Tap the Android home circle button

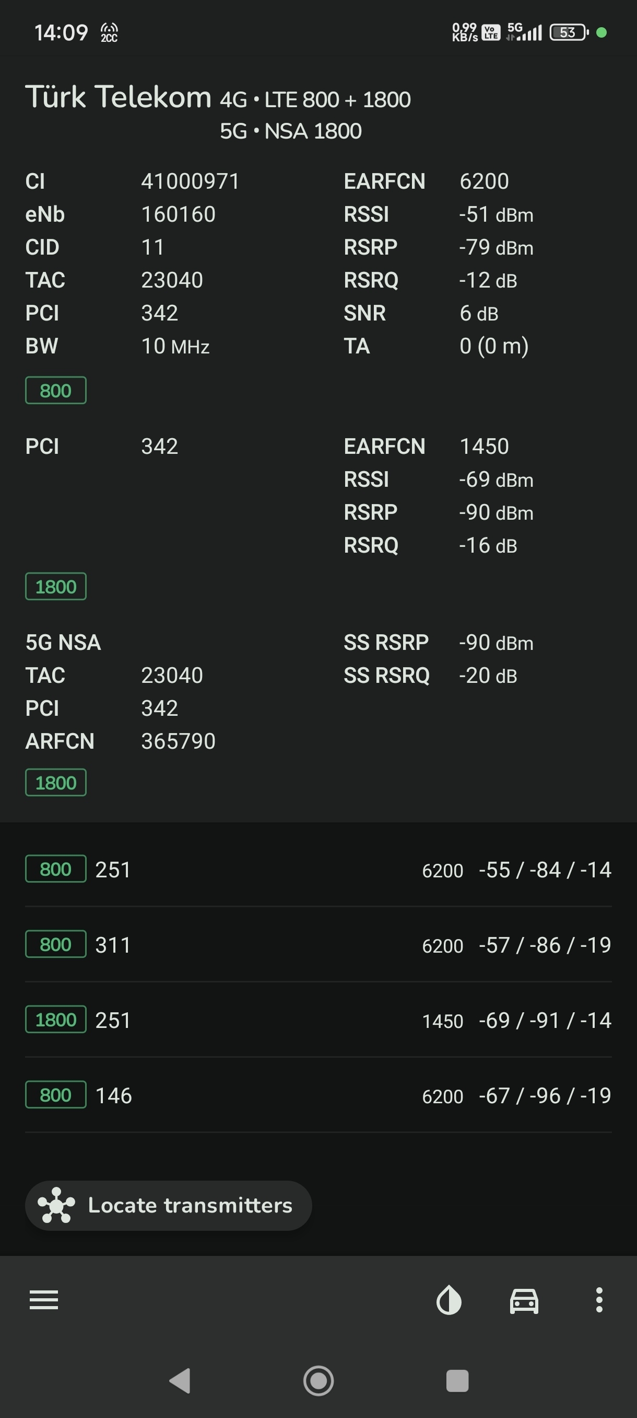click(318, 1380)
